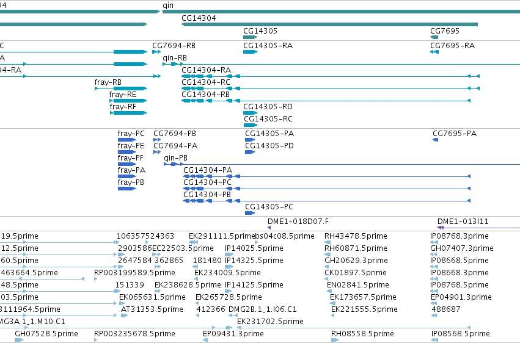Select the IP08668.5prime EST label

click(x=460, y=261)
